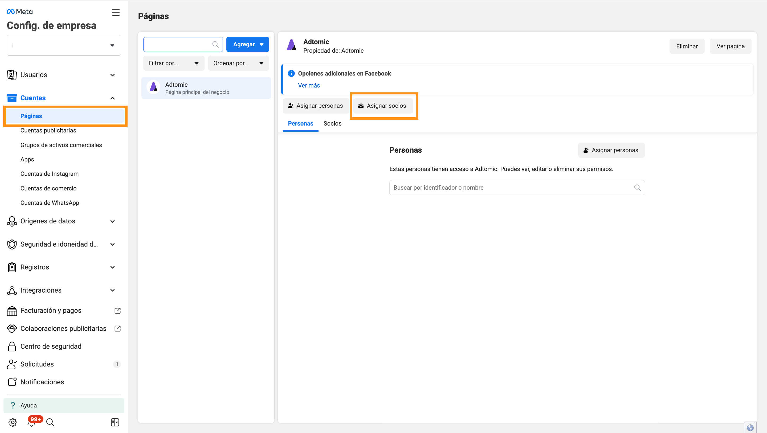Click the Centro de seguridad lock icon
The width and height of the screenshot is (767, 433).
point(12,347)
